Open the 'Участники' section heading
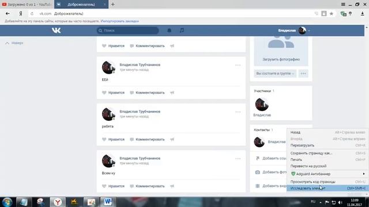Viewport: 369px width, 207px height. click(x=262, y=91)
